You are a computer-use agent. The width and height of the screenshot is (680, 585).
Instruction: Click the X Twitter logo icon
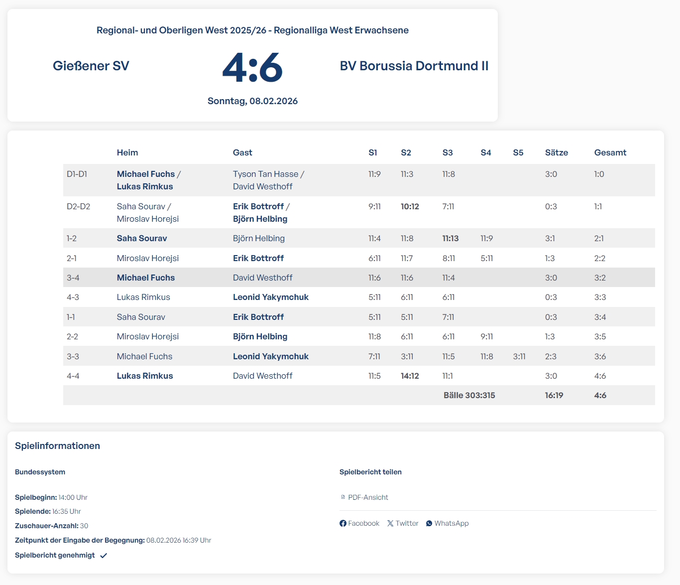[390, 523]
